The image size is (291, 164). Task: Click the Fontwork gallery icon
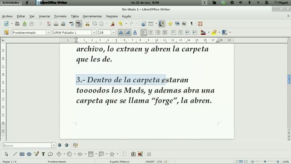tap(133, 154)
